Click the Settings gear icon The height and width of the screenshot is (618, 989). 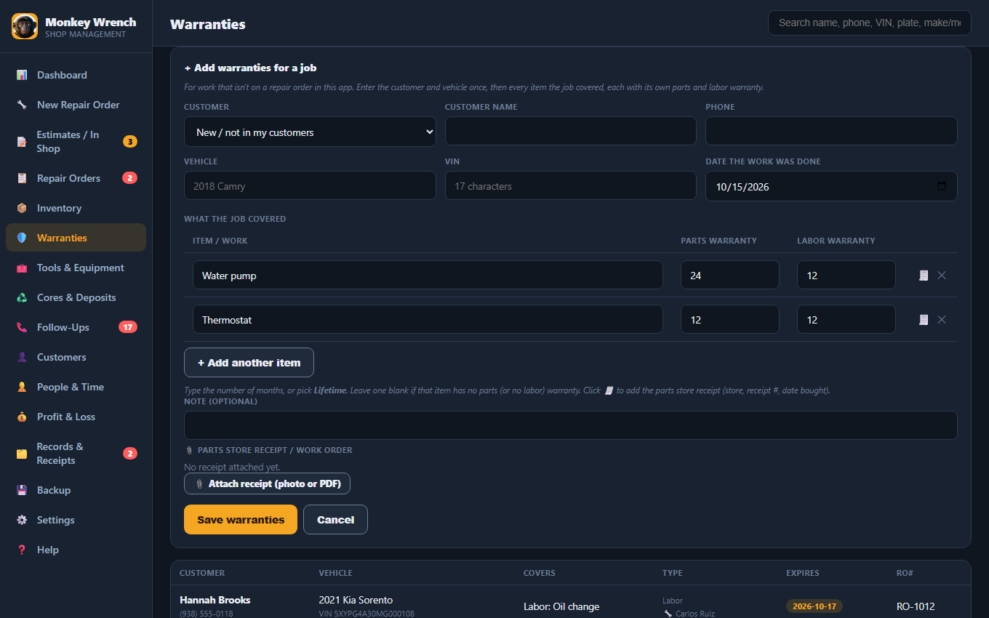22,520
